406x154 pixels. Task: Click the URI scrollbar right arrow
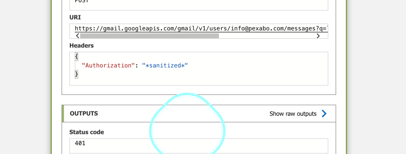click(x=318, y=36)
